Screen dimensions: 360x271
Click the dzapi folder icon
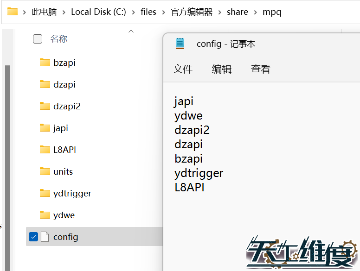click(45, 84)
